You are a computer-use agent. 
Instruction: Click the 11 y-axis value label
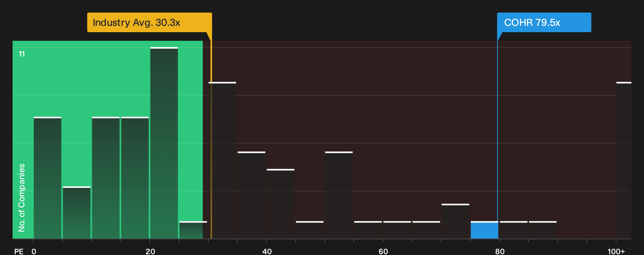[22, 54]
